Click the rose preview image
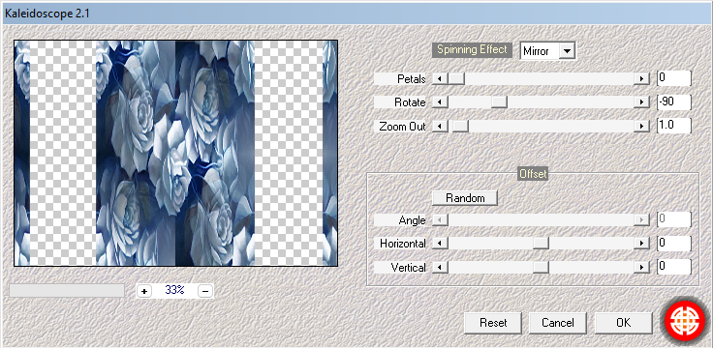This screenshot has width=713, height=348. pyautogui.click(x=175, y=153)
